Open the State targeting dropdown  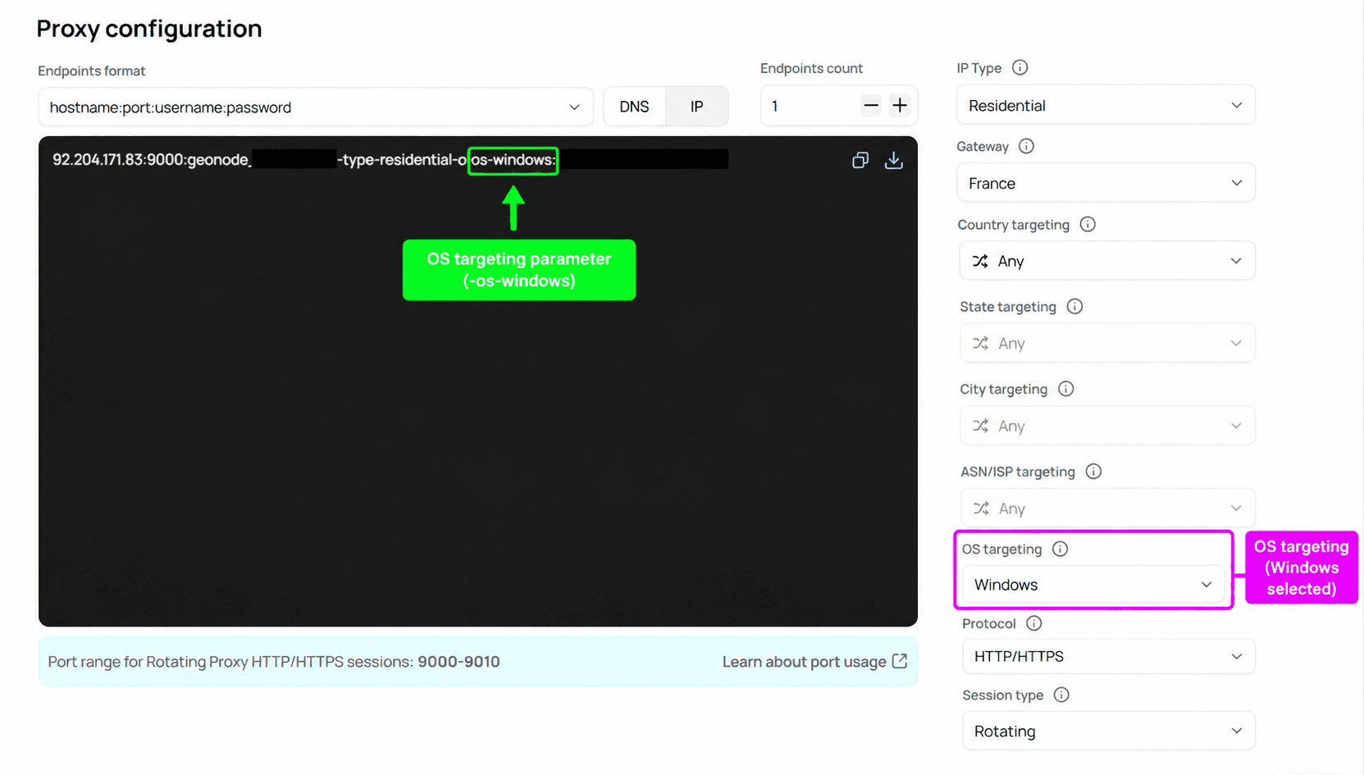tap(1106, 343)
